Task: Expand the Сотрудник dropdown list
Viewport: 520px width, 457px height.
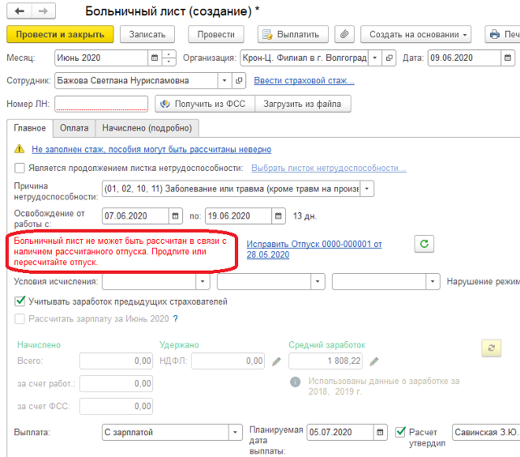Action: coord(224,81)
